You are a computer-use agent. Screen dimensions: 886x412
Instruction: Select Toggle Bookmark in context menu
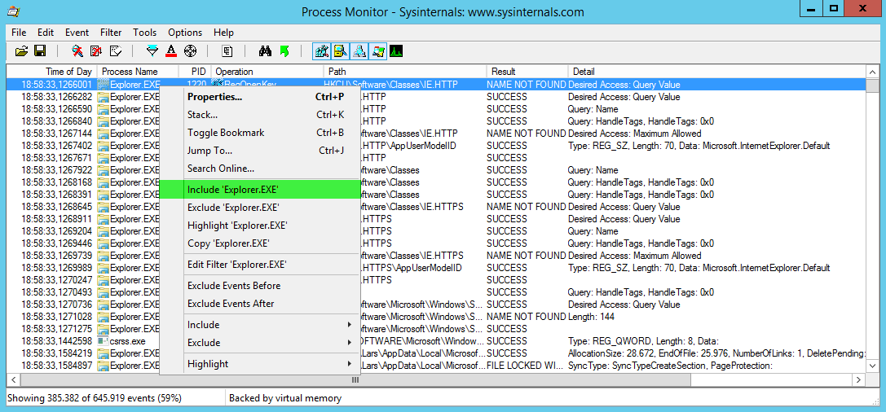tap(260, 133)
